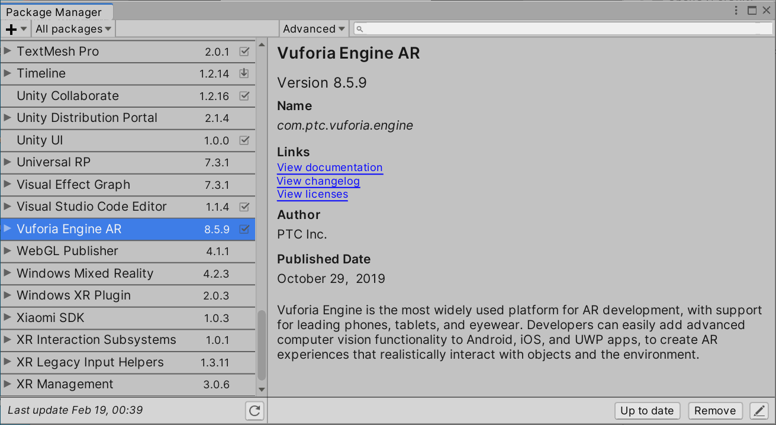
Task: Expand Xiaomi SDK versions
Action: tap(7, 318)
